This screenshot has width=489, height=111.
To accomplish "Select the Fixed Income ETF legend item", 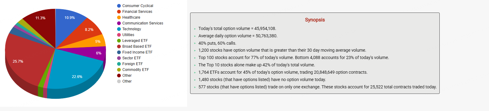I will pyautogui.click(x=135, y=52).
